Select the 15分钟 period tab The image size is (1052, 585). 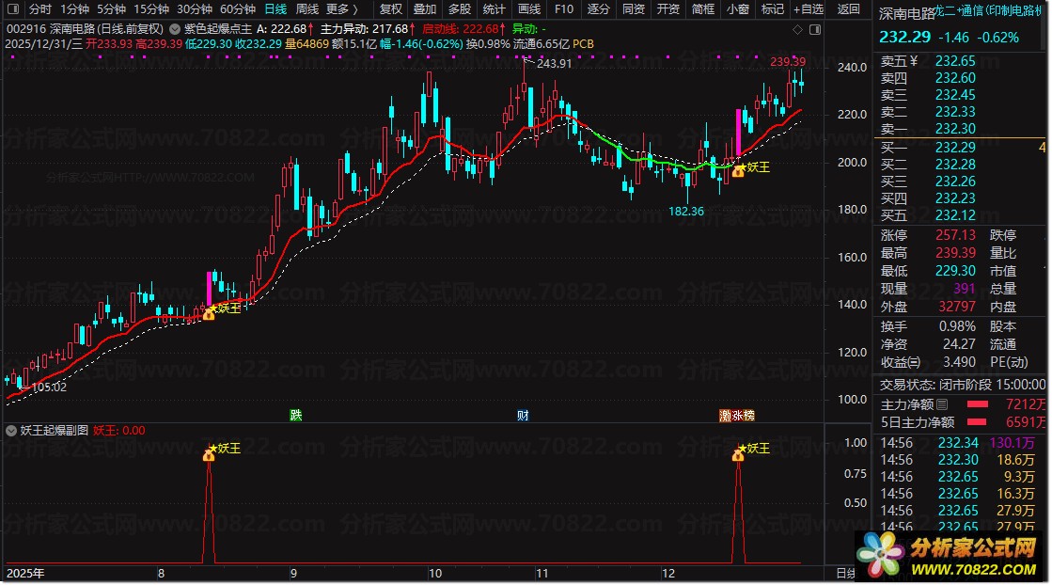tap(151, 9)
